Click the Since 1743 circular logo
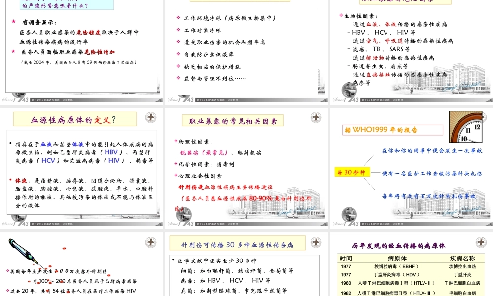 (349, 215)
